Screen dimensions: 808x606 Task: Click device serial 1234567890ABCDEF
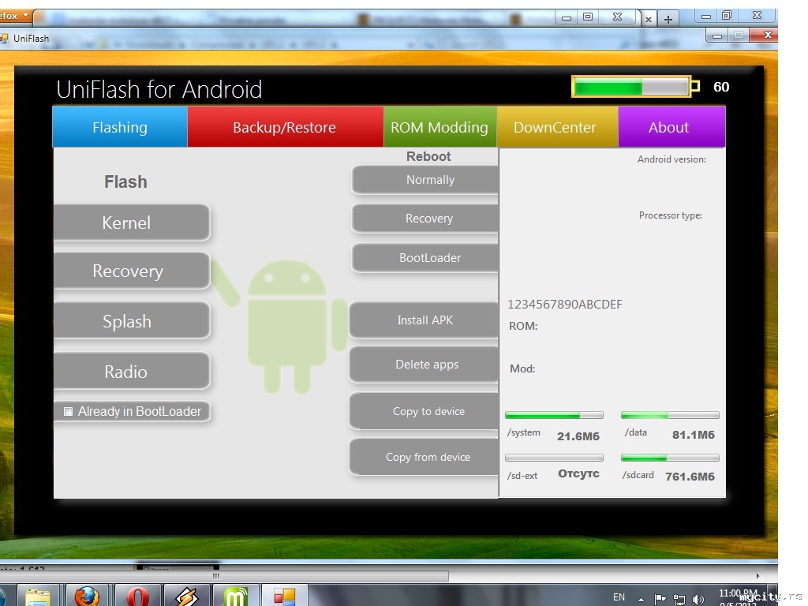(565, 305)
